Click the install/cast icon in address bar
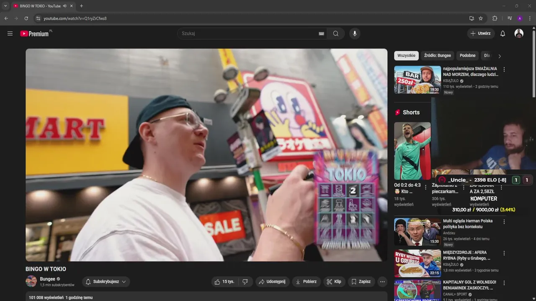Viewport: 536px width, 301px height. click(x=472, y=18)
